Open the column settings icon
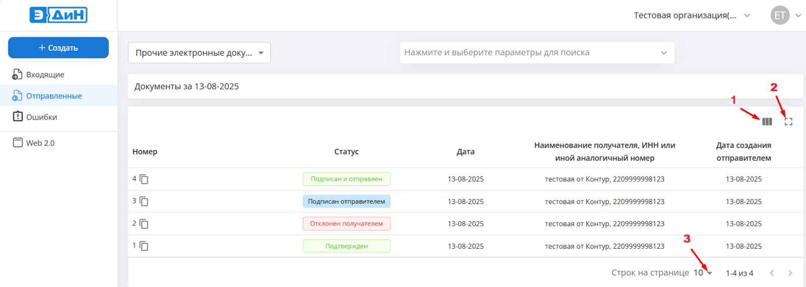 point(767,122)
